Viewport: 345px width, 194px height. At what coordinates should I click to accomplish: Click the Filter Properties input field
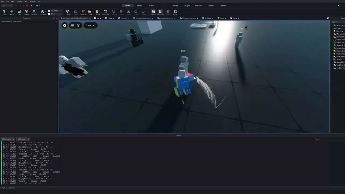tap(29, 21)
